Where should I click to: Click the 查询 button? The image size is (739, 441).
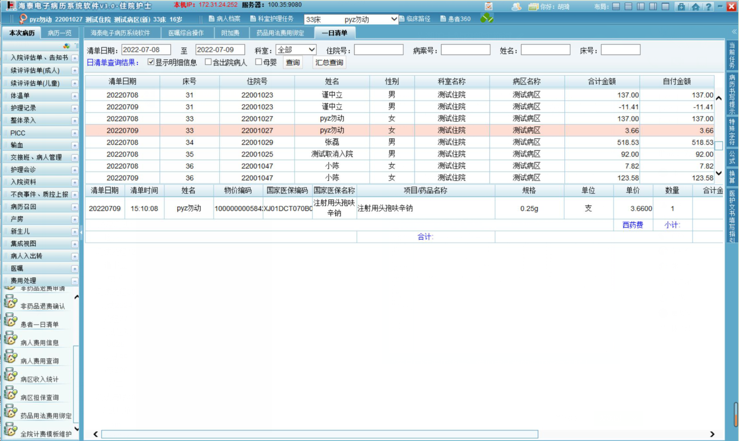292,62
